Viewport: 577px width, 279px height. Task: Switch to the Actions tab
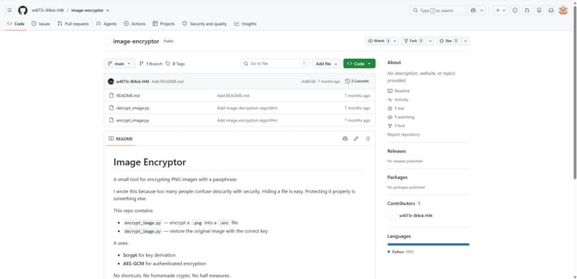135,23
